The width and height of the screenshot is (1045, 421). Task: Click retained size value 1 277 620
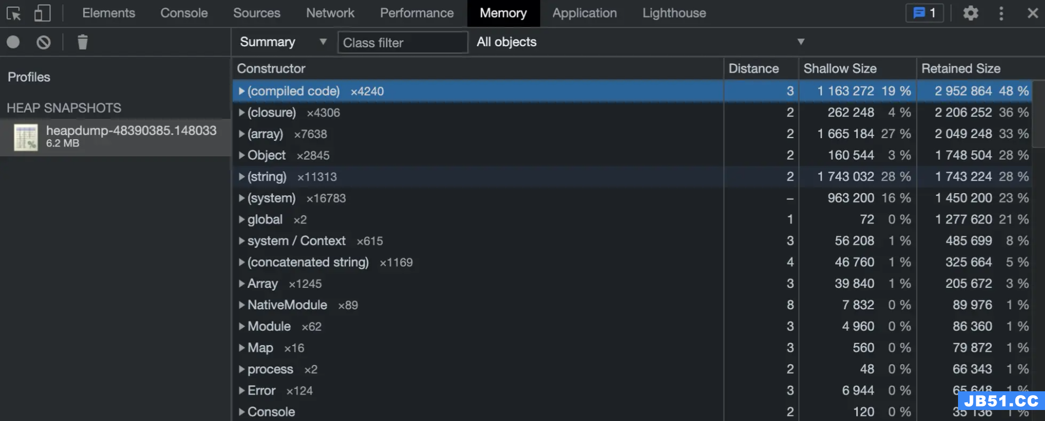pyautogui.click(x=963, y=220)
